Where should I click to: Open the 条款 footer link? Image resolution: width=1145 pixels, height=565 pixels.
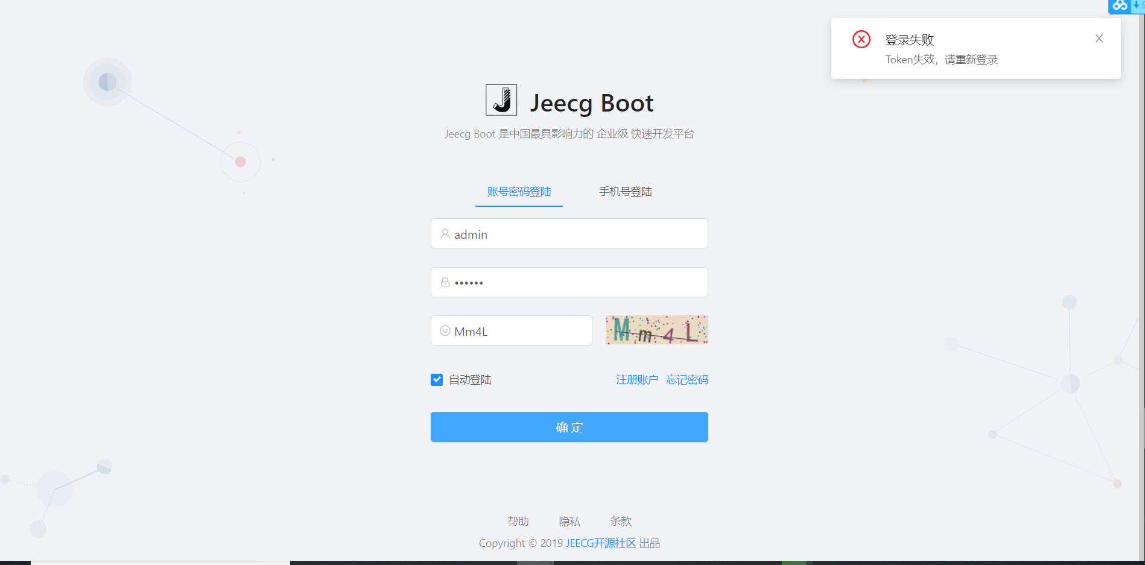(621, 521)
